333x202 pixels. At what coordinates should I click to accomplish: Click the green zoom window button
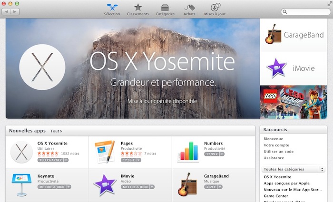[17, 4]
